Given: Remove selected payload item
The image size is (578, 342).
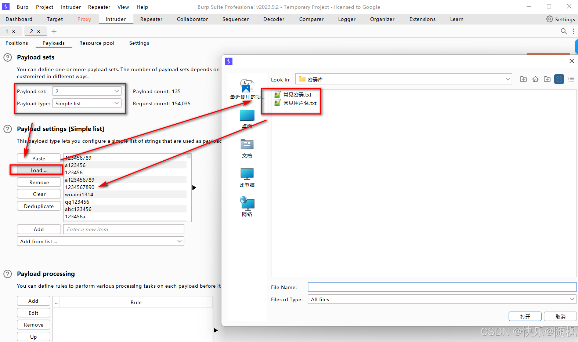Looking at the screenshot, I should (39, 182).
